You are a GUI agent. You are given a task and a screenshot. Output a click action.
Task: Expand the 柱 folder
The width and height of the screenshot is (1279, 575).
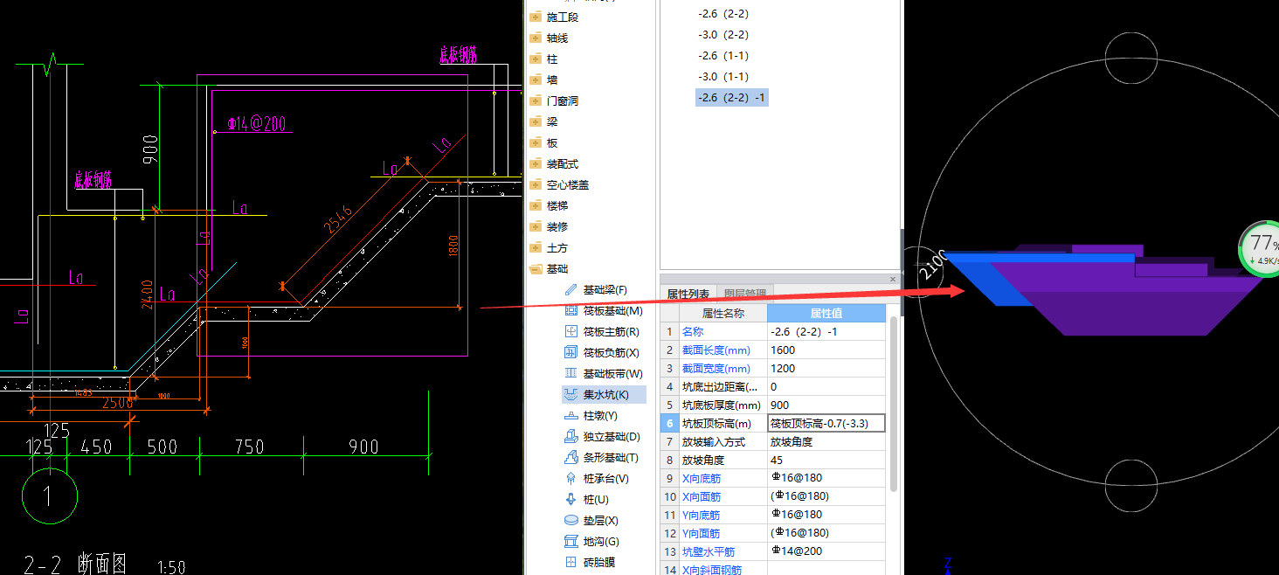coord(535,59)
